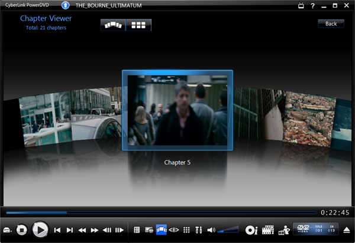Select the station entrance chapter thumbnail

click(x=45, y=120)
